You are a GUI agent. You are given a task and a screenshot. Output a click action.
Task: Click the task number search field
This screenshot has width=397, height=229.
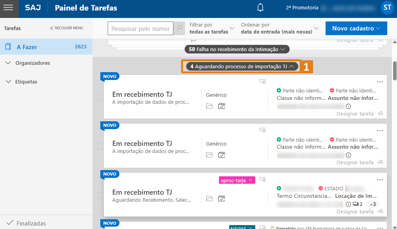click(x=141, y=28)
